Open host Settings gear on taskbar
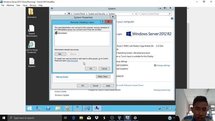This screenshot has width=215, height=121. 135,118
